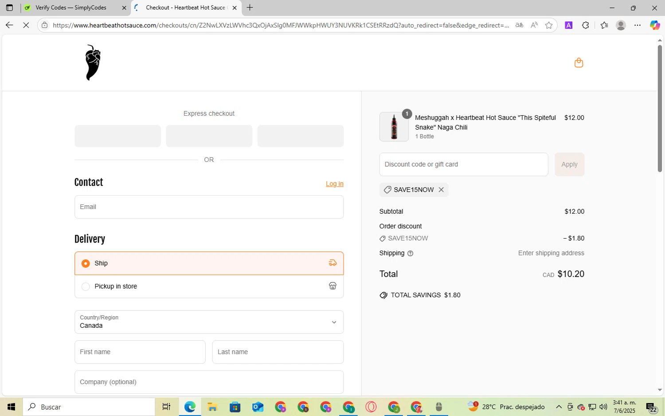
Task: Click the TOTAL SAVINGS $1.80 text
Action: tap(426, 295)
